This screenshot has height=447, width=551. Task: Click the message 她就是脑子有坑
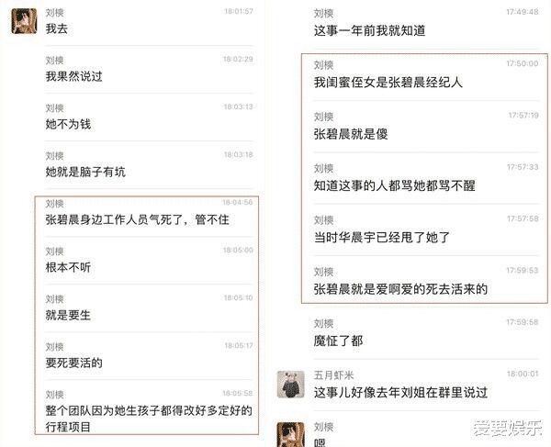pos(85,172)
